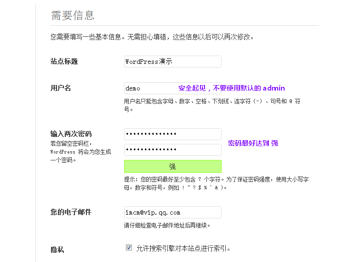Click the 若您留空密码栏 note text

pyautogui.click(x=80, y=152)
